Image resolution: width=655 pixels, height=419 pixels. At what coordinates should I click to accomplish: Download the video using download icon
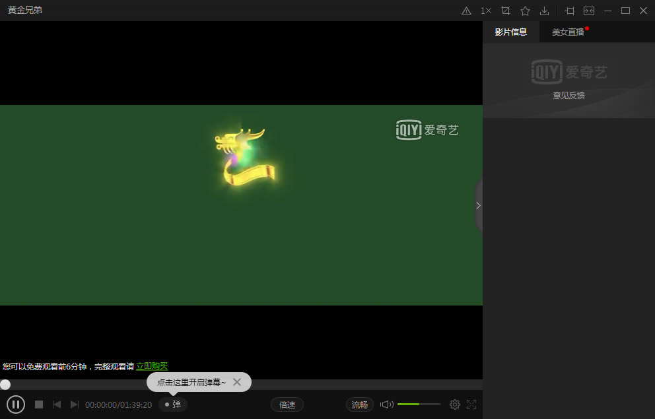(x=544, y=11)
